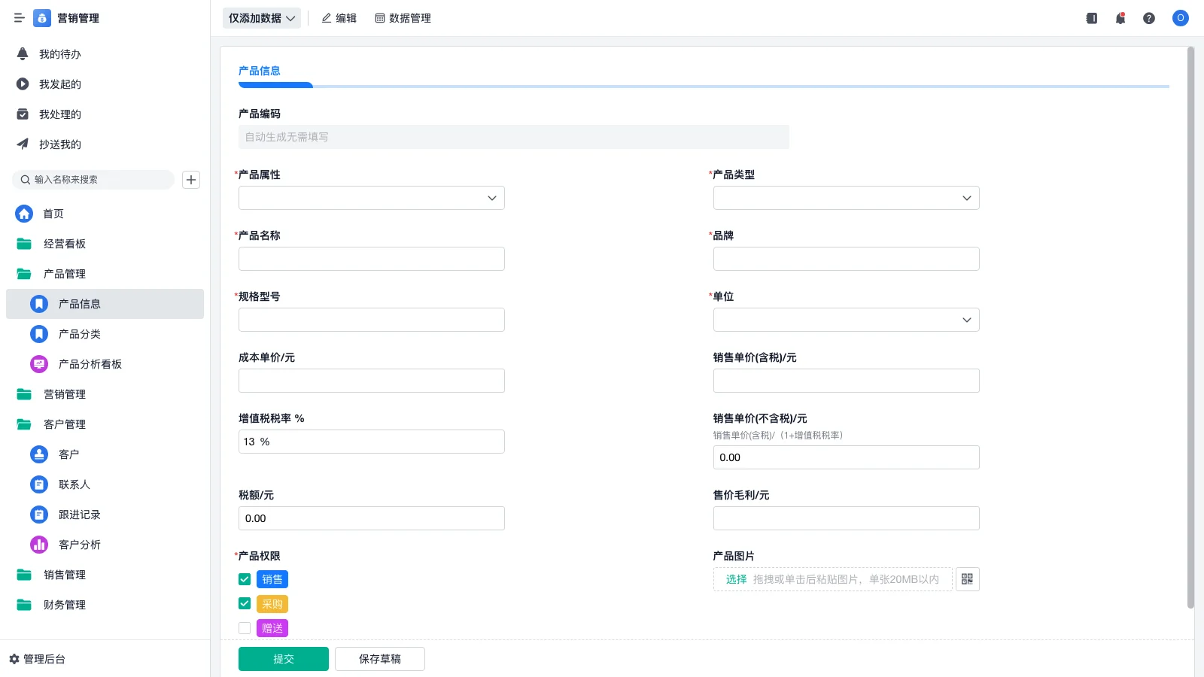Uncheck the 销售 product permission
The height and width of the screenshot is (677, 1204).
244,579
